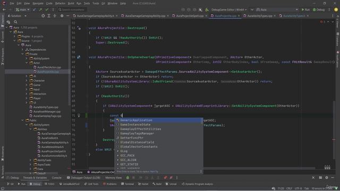Open the Build menu

(71, 4)
